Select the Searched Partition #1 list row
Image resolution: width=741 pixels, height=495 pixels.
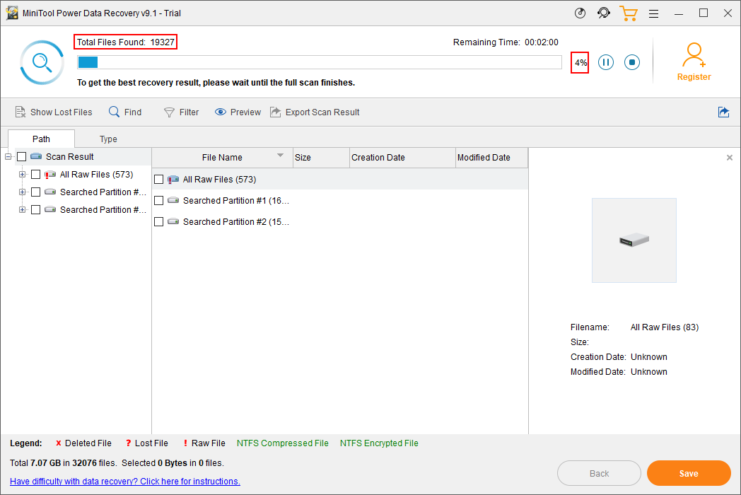click(340, 200)
